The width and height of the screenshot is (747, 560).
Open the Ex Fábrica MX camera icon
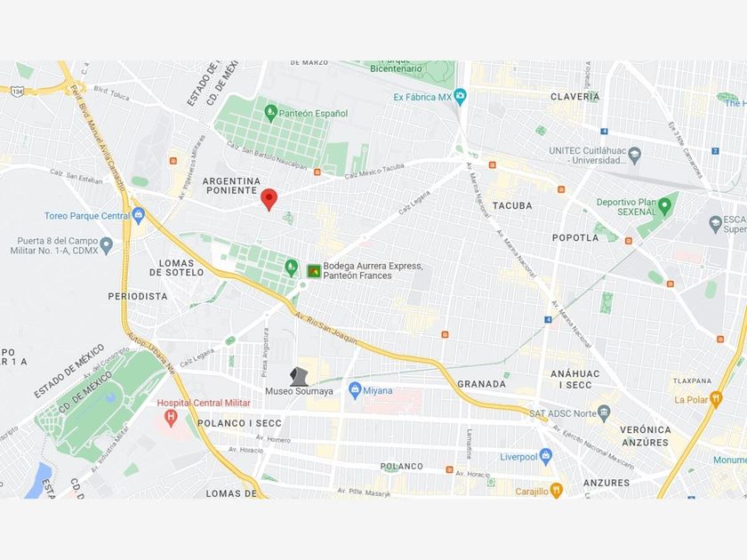click(460, 97)
